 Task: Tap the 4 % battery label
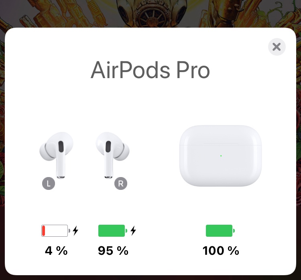click(56, 250)
